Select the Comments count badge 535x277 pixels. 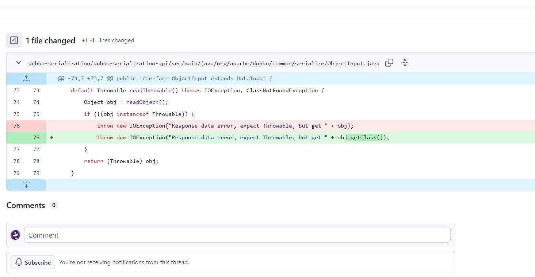(54, 205)
